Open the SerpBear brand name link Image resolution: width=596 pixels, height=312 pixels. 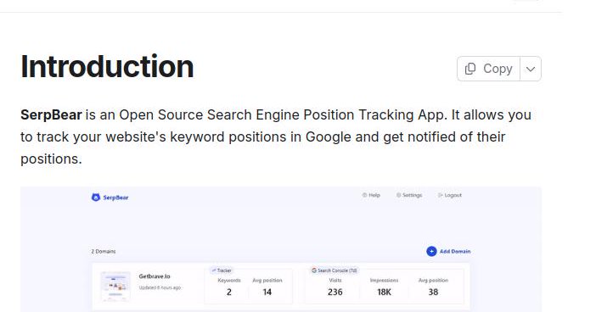115,198
